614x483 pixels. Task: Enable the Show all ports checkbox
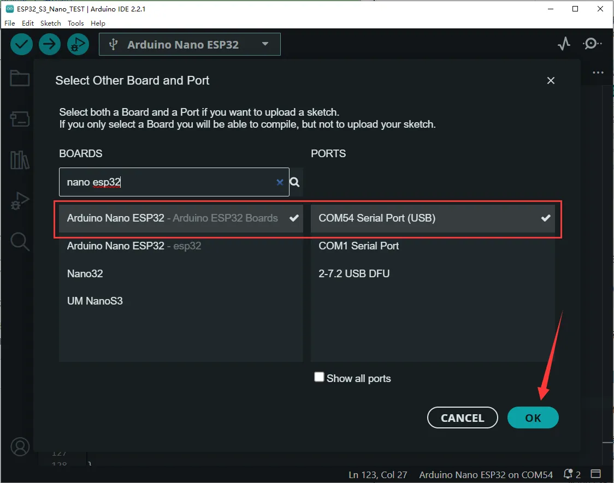click(319, 377)
